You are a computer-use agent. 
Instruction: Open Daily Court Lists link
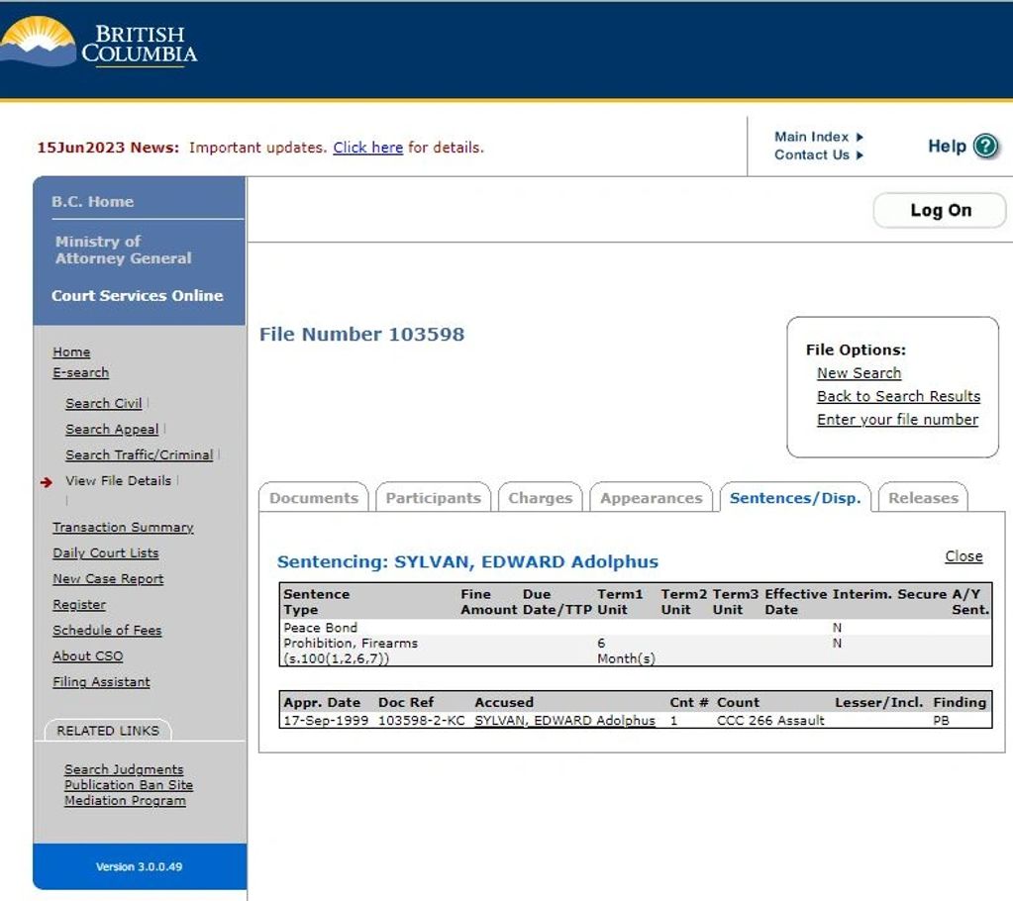(x=105, y=553)
